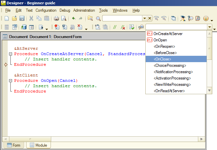Open the Debug menu
Viewport: 217px width, 150px height.
click(65, 10)
